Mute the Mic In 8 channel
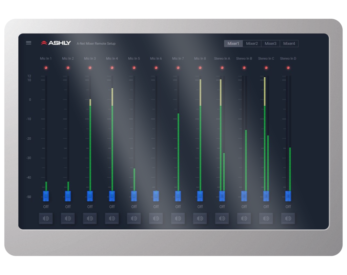This screenshot has height=275, width=347. coord(200,219)
